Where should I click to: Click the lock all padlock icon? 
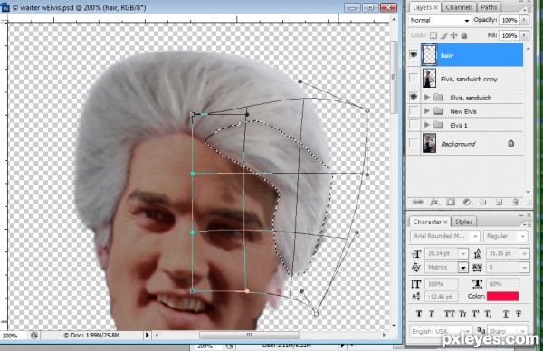[x=464, y=35]
